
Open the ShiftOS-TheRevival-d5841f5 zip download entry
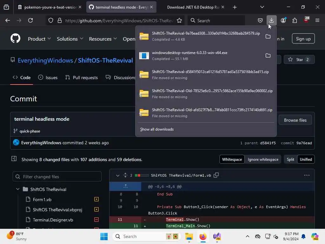(206, 74)
